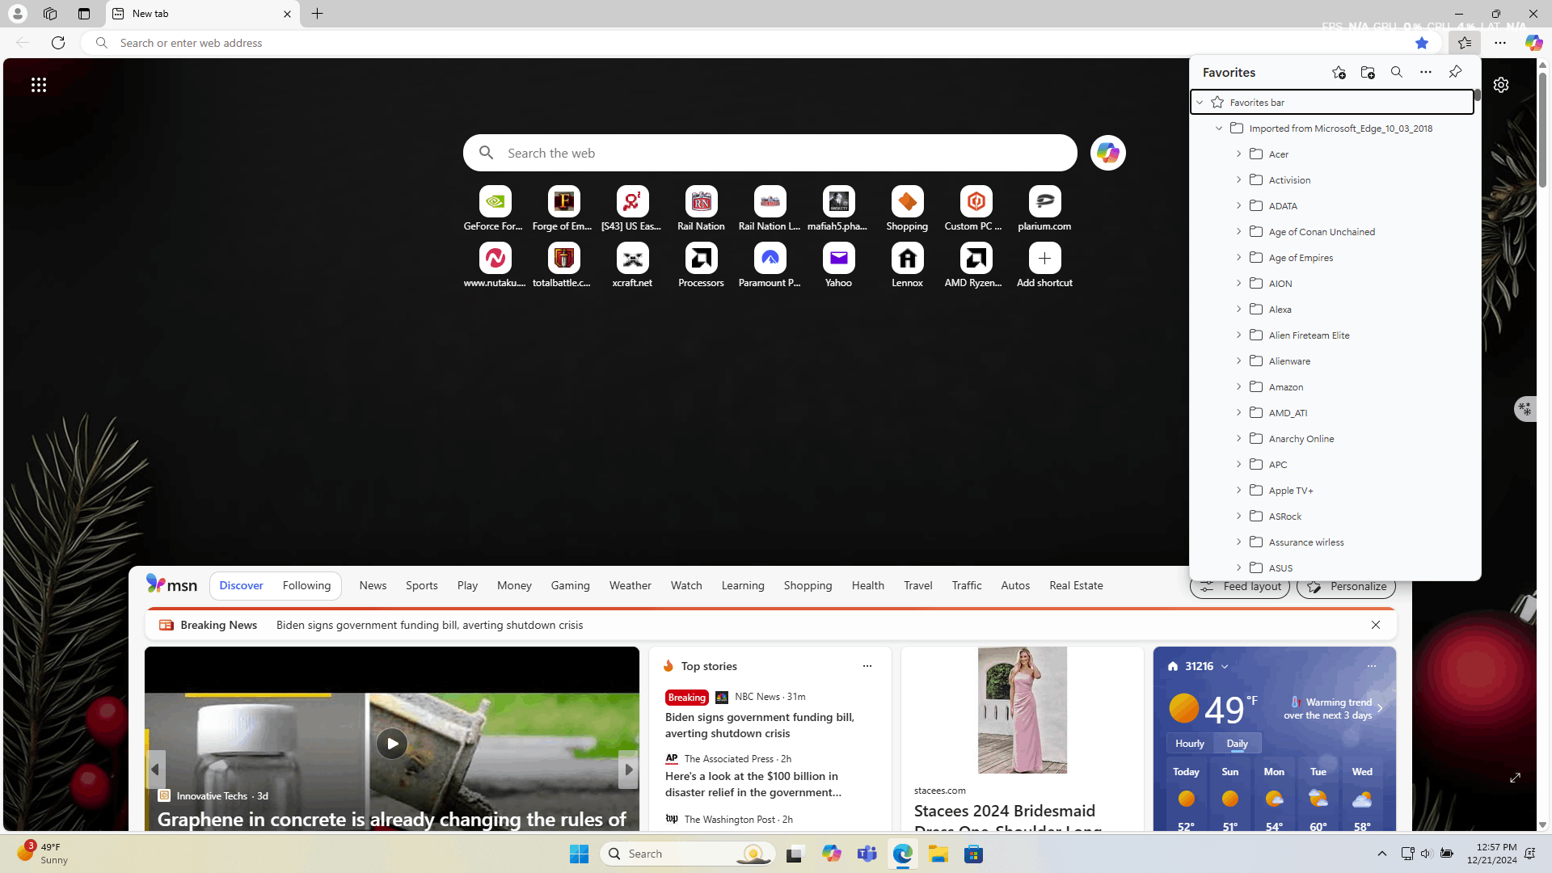Open Lennox shortcut tile

pos(907,266)
